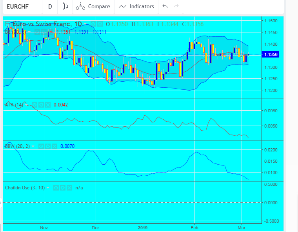The image size is (298, 232).
Task: Click the Redo arrow in toolbar
Action: pyautogui.click(x=176, y=7)
